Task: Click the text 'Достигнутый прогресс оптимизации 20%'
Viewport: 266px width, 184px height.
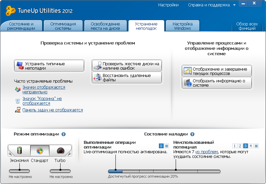Action: (x=143, y=176)
